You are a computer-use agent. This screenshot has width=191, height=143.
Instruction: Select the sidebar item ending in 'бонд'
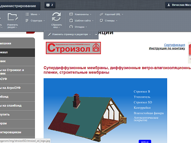pos(17,97)
